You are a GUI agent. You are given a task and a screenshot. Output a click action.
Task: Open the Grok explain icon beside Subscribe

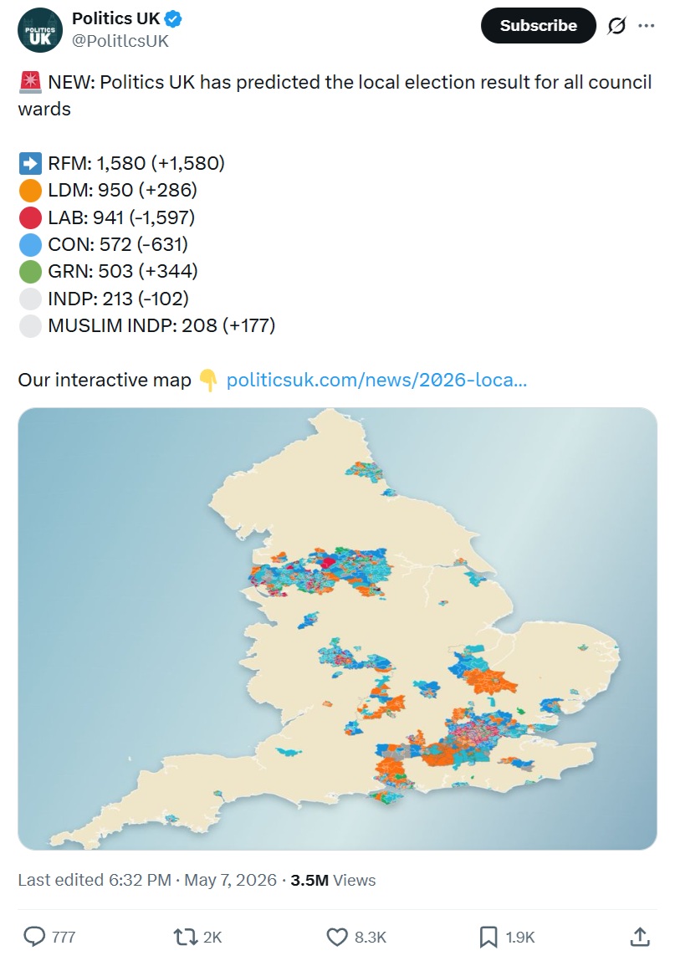616,26
